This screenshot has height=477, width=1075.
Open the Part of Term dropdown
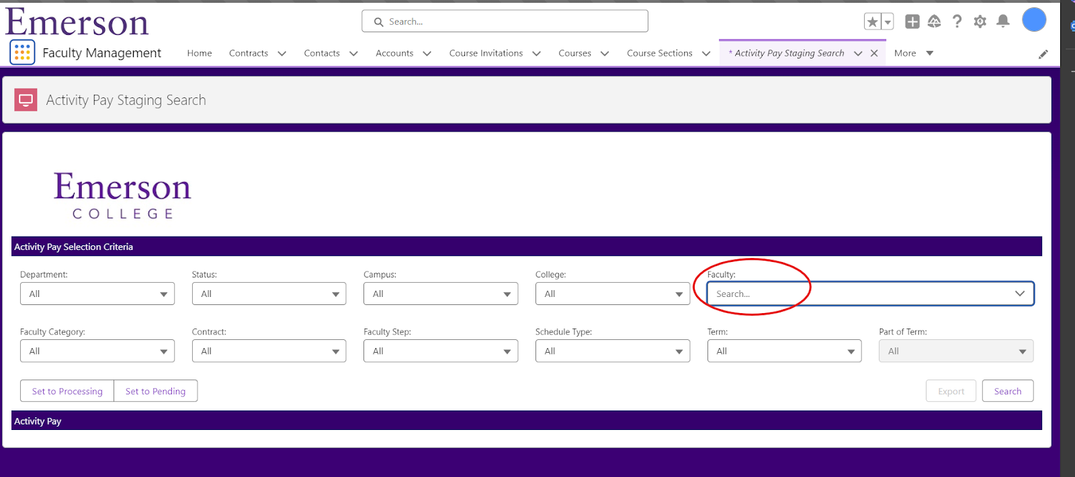pos(956,351)
